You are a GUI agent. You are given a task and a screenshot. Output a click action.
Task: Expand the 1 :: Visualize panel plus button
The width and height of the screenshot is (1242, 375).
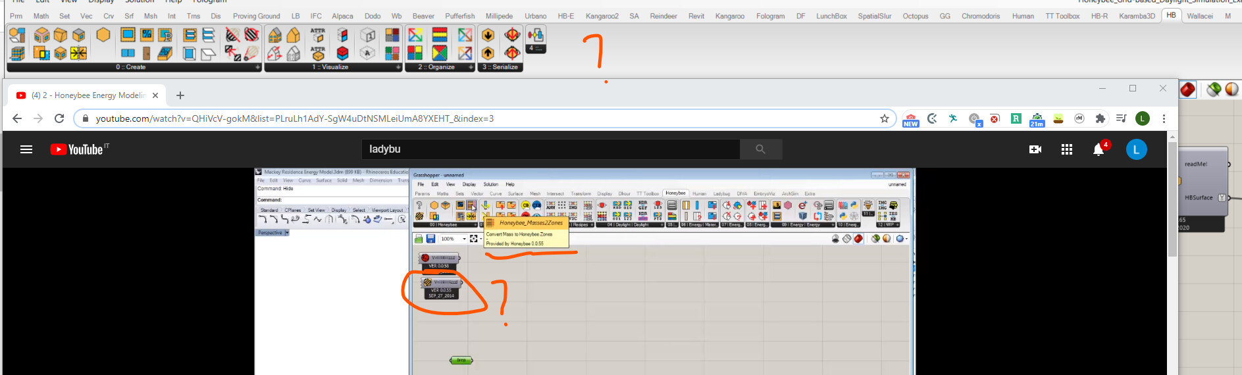(398, 67)
